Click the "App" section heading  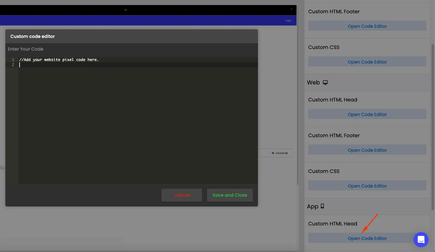tap(313, 206)
